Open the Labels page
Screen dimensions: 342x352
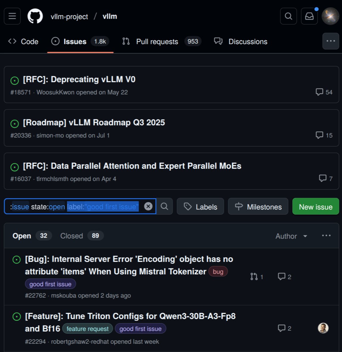click(200, 206)
